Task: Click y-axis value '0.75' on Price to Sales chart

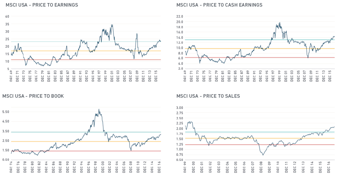Action: tap(179, 155)
